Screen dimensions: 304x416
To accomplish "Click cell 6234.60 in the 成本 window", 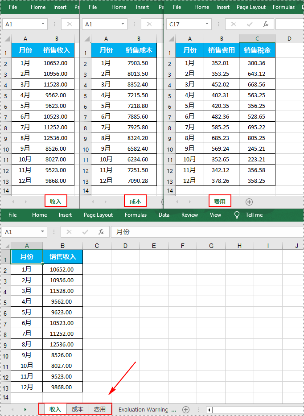I will coord(139,159).
